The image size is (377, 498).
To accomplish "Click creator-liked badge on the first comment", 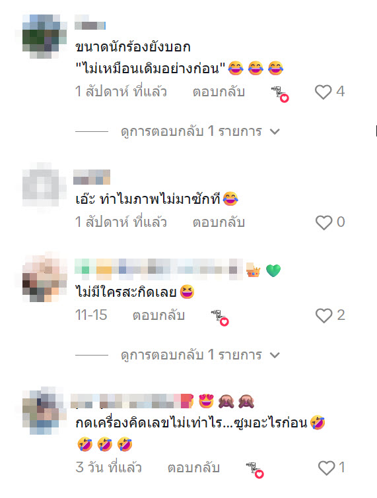I will (280, 94).
